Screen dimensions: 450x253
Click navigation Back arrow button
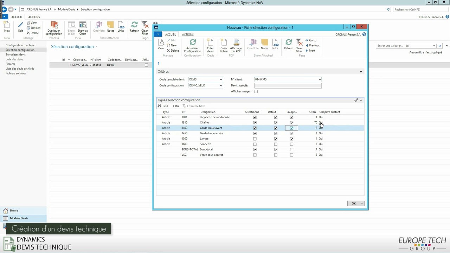click(5, 9)
